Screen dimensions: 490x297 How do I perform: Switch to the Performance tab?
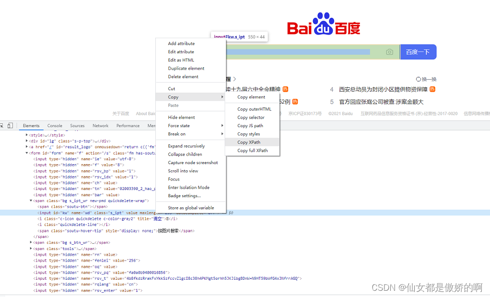128,126
